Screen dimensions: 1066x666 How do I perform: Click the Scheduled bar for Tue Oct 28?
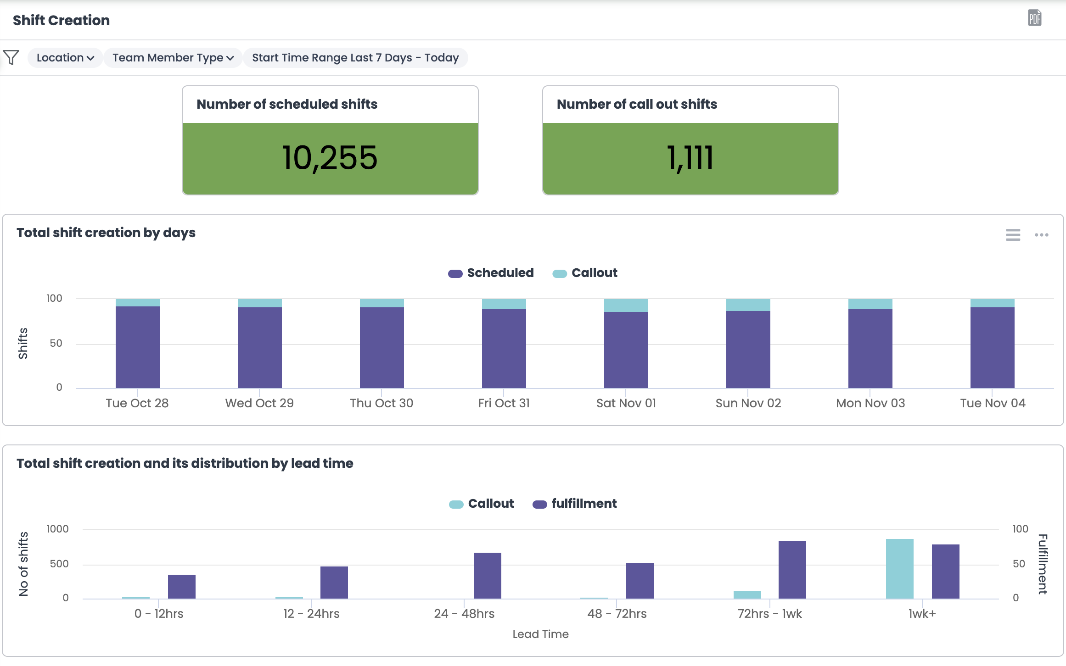(x=137, y=347)
